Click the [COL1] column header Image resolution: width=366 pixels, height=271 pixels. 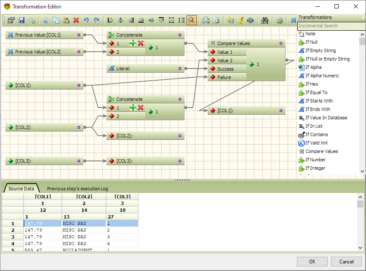[43, 197]
